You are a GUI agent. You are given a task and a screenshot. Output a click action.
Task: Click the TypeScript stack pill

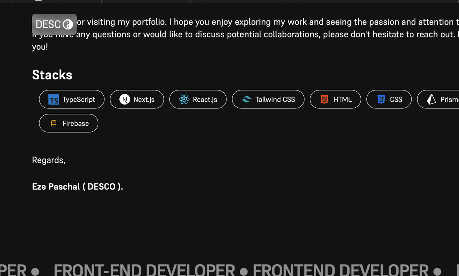(72, 99)
